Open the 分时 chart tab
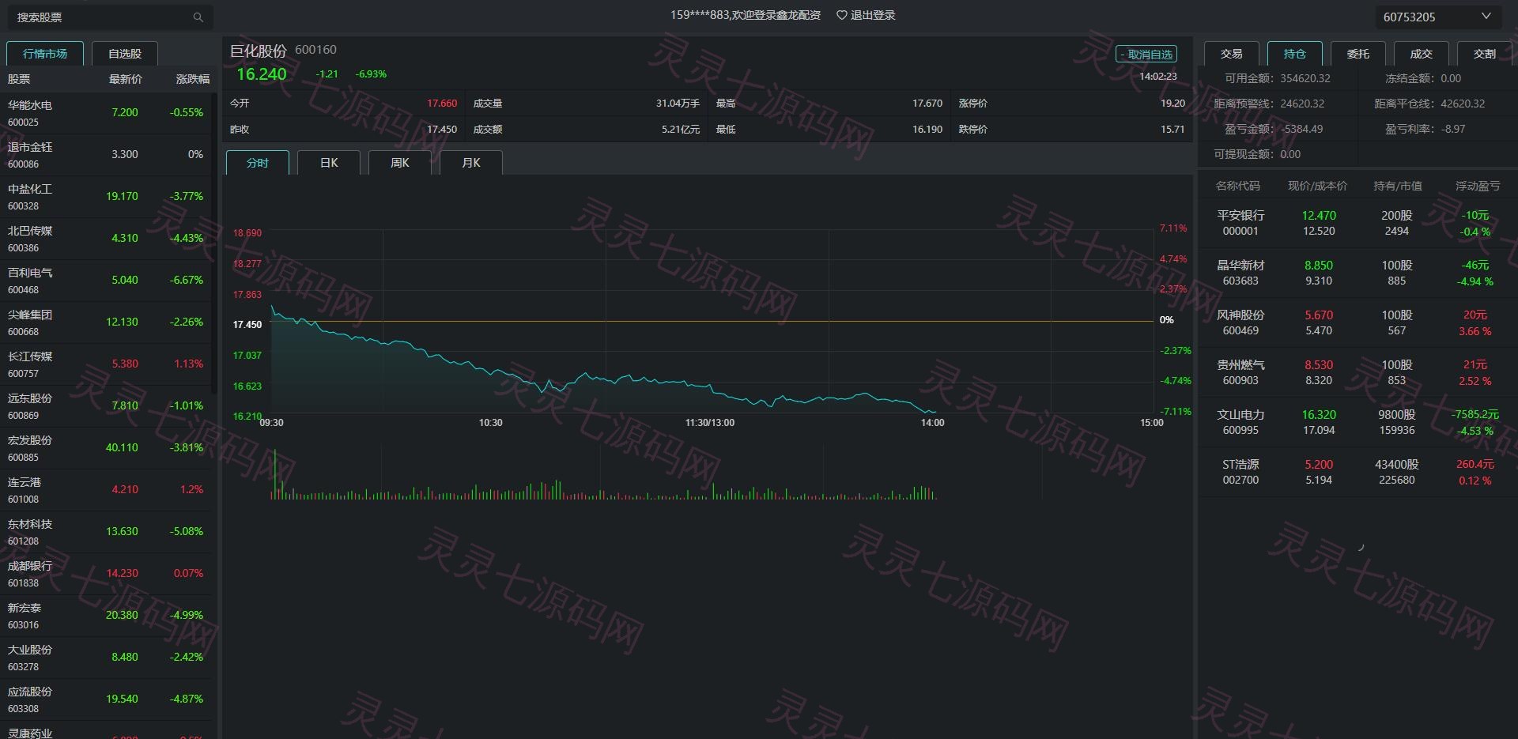The width and height of the screenshot is (1518, 739). coord(258,163)
